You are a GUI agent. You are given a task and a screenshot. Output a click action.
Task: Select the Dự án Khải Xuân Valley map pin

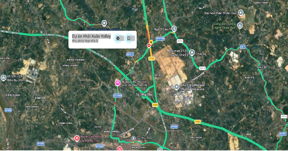104,23
